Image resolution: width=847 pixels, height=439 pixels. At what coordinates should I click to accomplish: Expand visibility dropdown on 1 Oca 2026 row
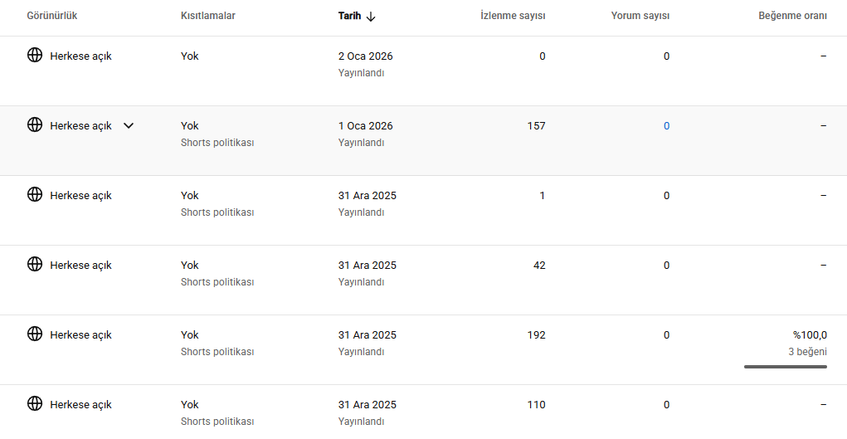click(x=129, y=125)
